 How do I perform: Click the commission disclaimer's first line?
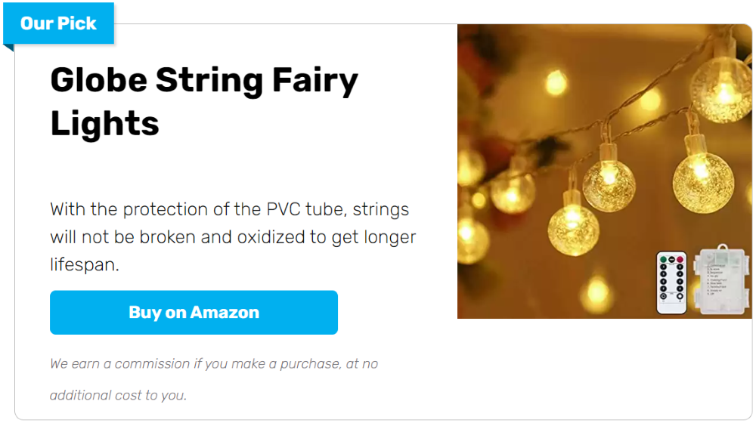(x=214, y=364)
